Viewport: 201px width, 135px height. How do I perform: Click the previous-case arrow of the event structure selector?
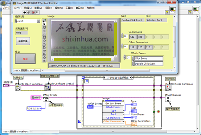[x=104, y=78]
